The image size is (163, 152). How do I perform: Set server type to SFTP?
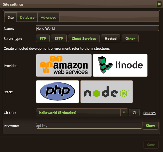[59, 39]
